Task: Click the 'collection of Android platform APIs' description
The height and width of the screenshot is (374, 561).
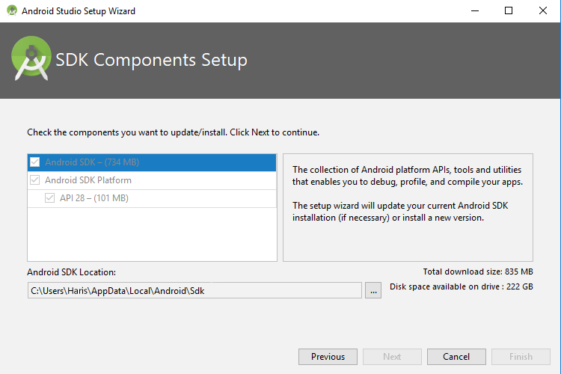Action: [x=408, y=176]
